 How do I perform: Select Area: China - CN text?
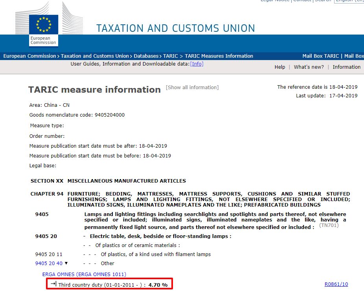coord(50,105)
